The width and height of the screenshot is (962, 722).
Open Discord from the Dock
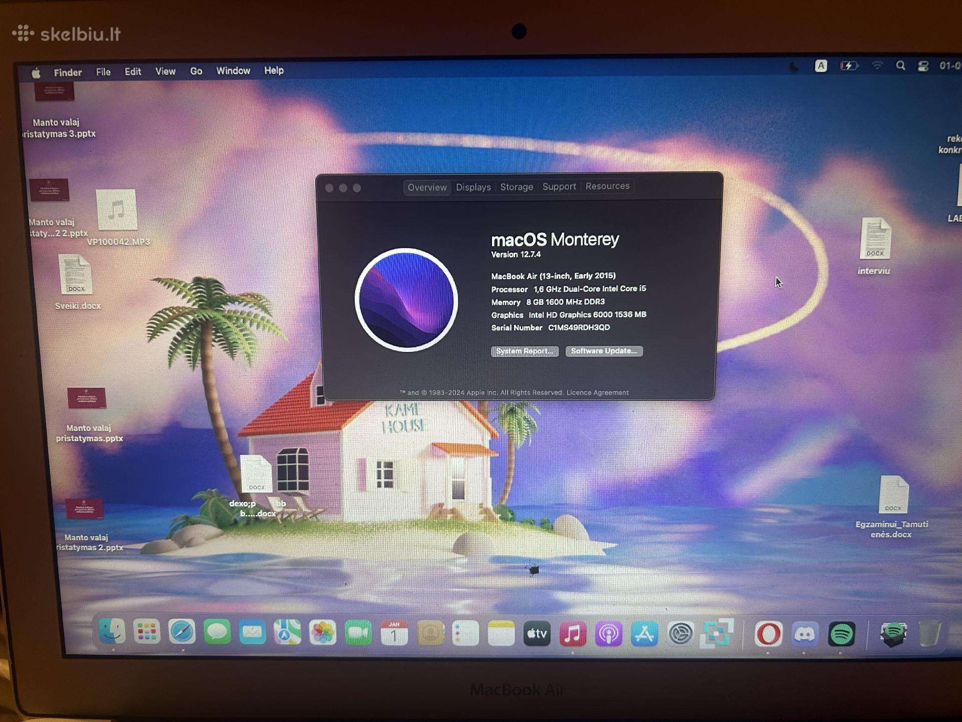point(805,635)
